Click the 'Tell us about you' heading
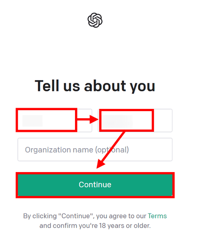Viewport: 198px width, 247px height. [95, 86]
